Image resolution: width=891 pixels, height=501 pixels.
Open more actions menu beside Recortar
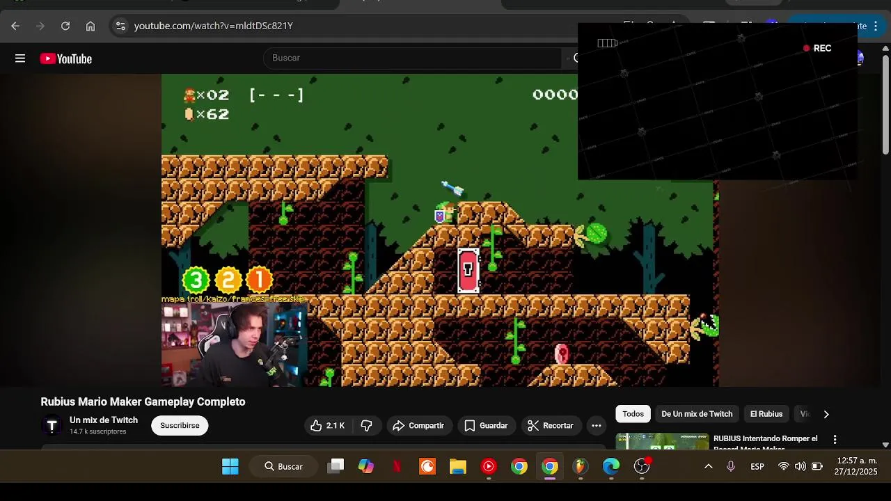tap(597, 425)
